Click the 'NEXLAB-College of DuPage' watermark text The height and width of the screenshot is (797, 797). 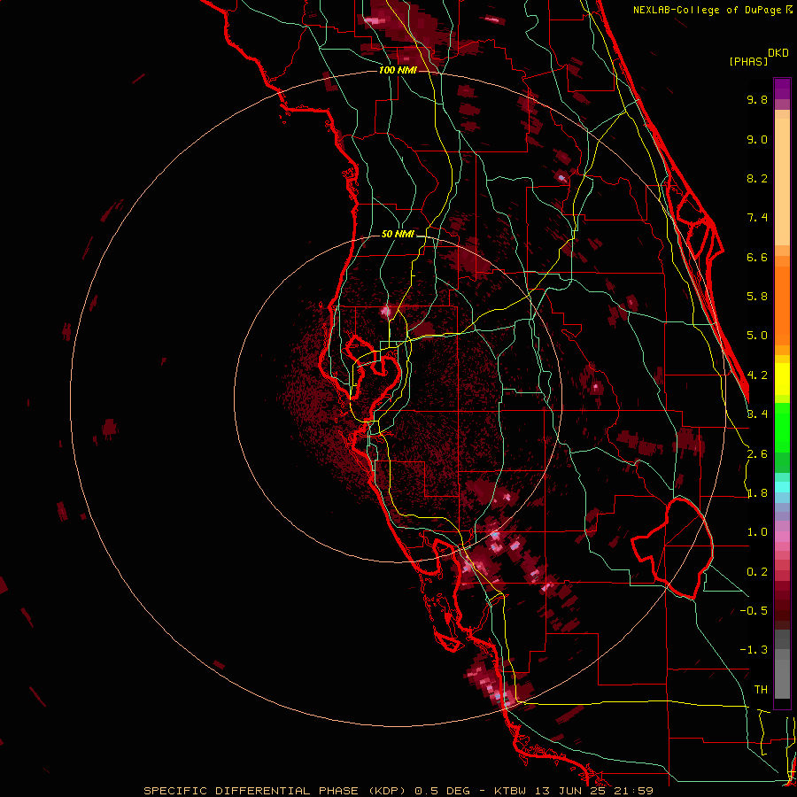point(707,10)
